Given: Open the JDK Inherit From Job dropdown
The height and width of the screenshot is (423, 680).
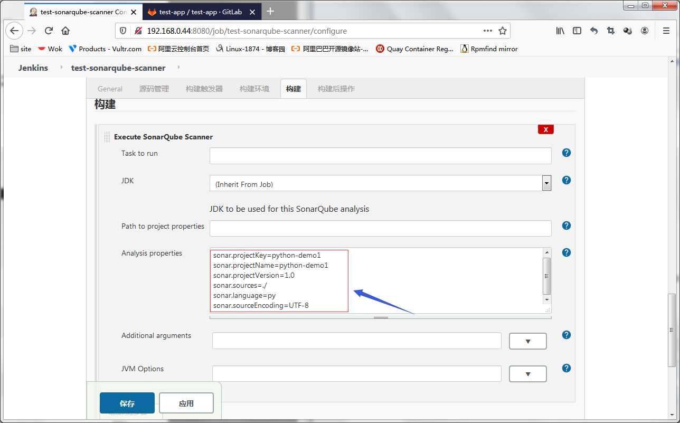Looking at the screenshot, I should [381, 183].
